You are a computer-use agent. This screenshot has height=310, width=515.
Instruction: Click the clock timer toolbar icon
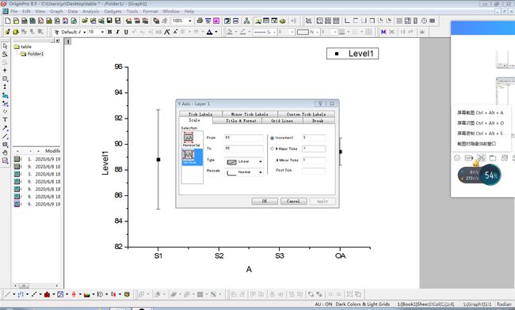(424, 21)
